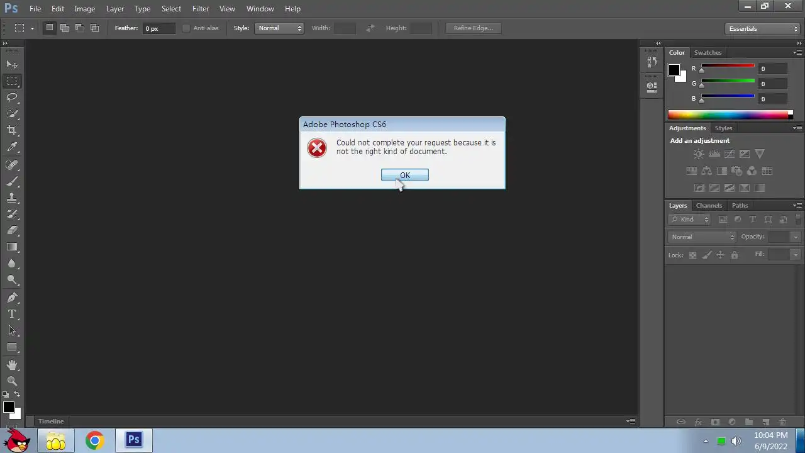Select the Hand tool

tap(12, 365)
